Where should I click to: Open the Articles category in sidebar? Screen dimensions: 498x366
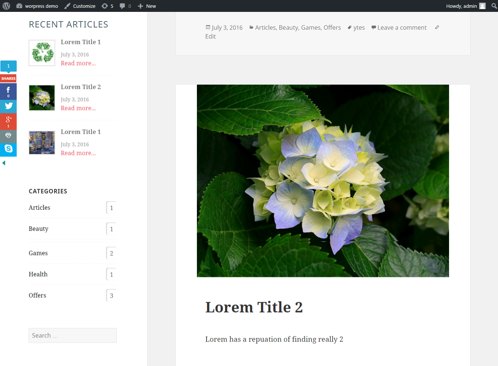[x=39, y=207]
